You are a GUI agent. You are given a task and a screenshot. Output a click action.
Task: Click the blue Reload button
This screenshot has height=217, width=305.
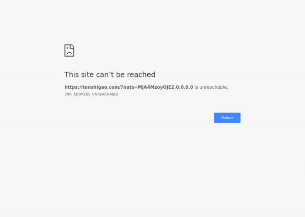point(227,118)
